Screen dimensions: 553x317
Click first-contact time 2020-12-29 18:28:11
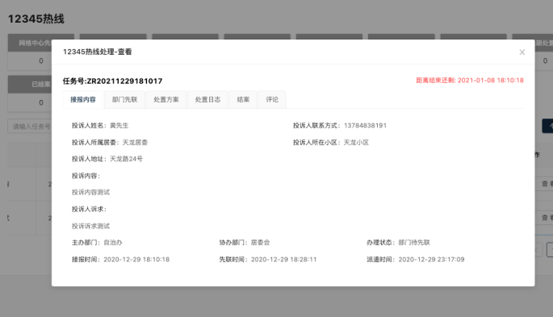(x=283, y=259)
